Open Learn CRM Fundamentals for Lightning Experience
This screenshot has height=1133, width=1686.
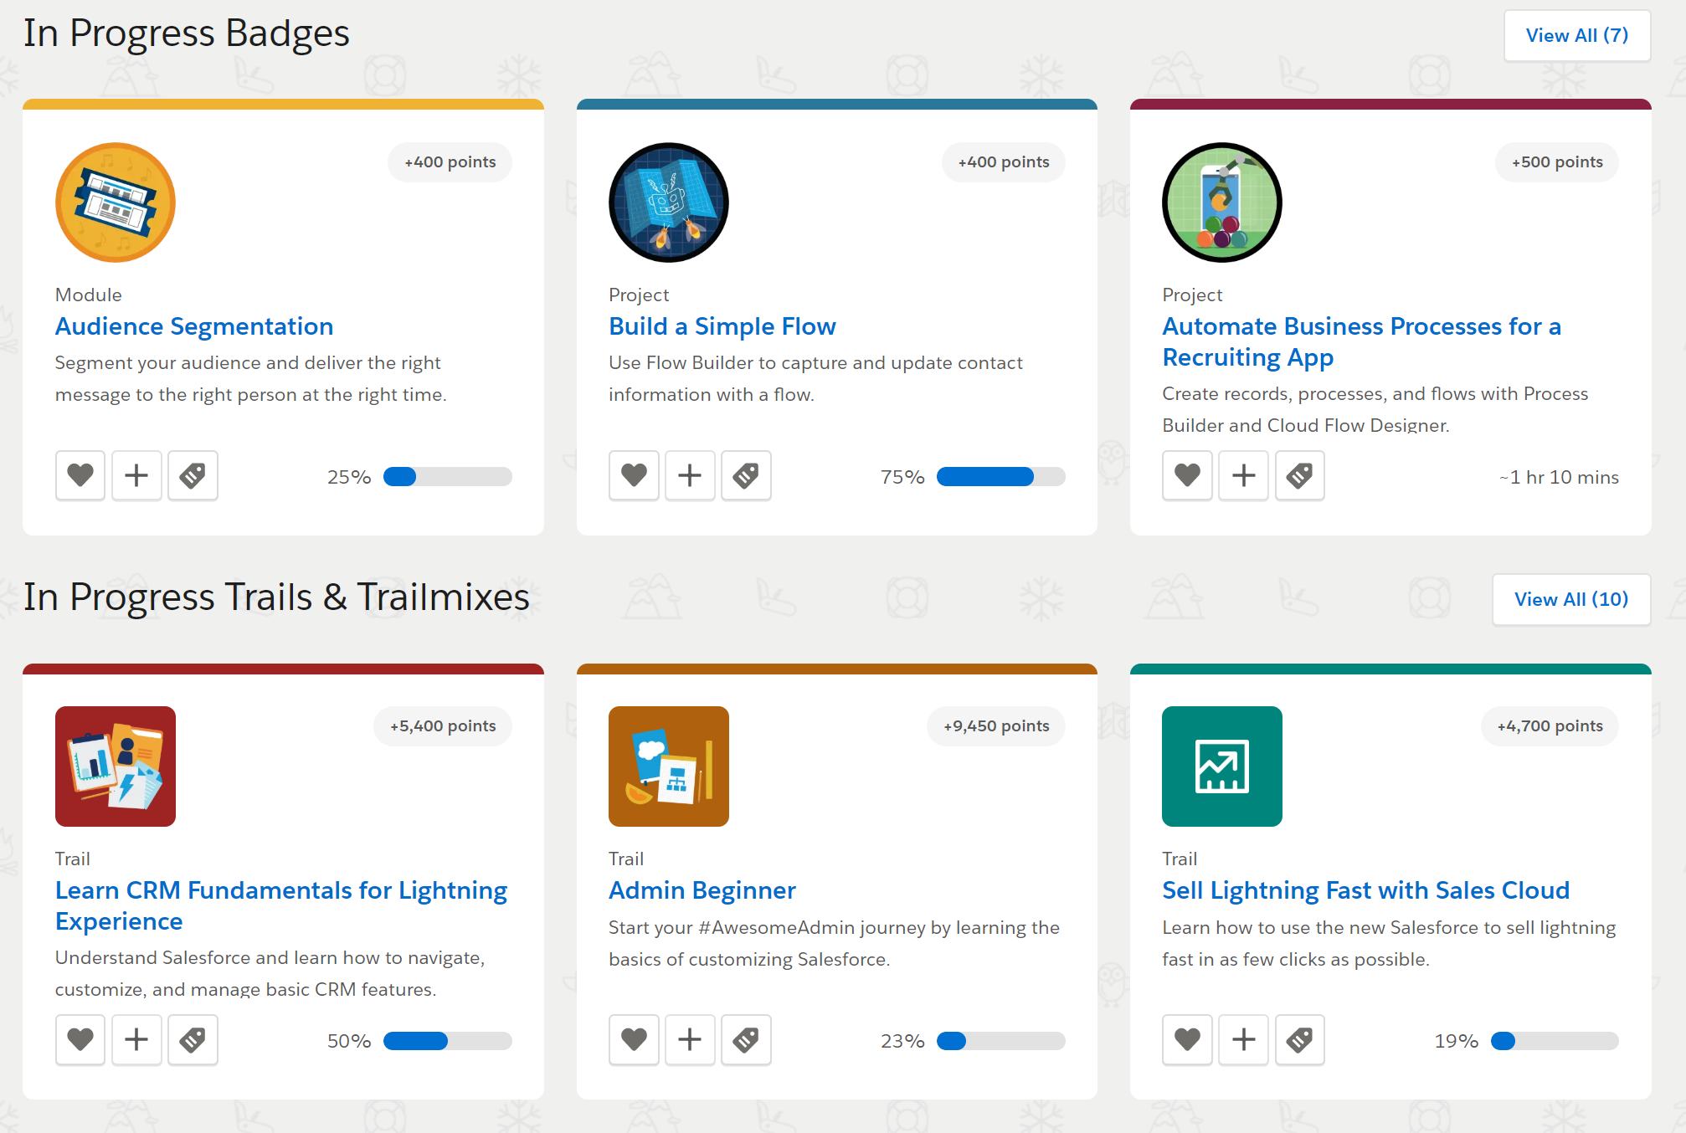pos(281,905)
